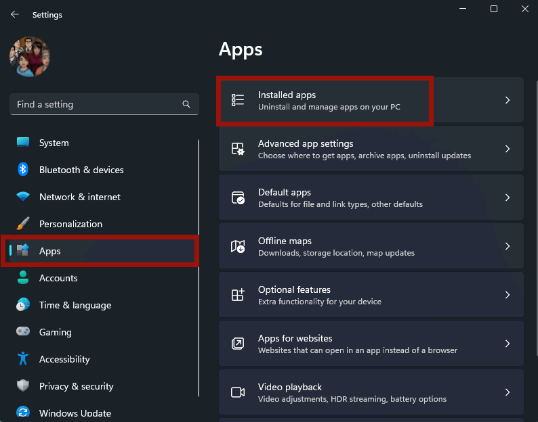Expand chevron on Installed apps row
This screenshot has height=422, width=538.
coord(508,100)
